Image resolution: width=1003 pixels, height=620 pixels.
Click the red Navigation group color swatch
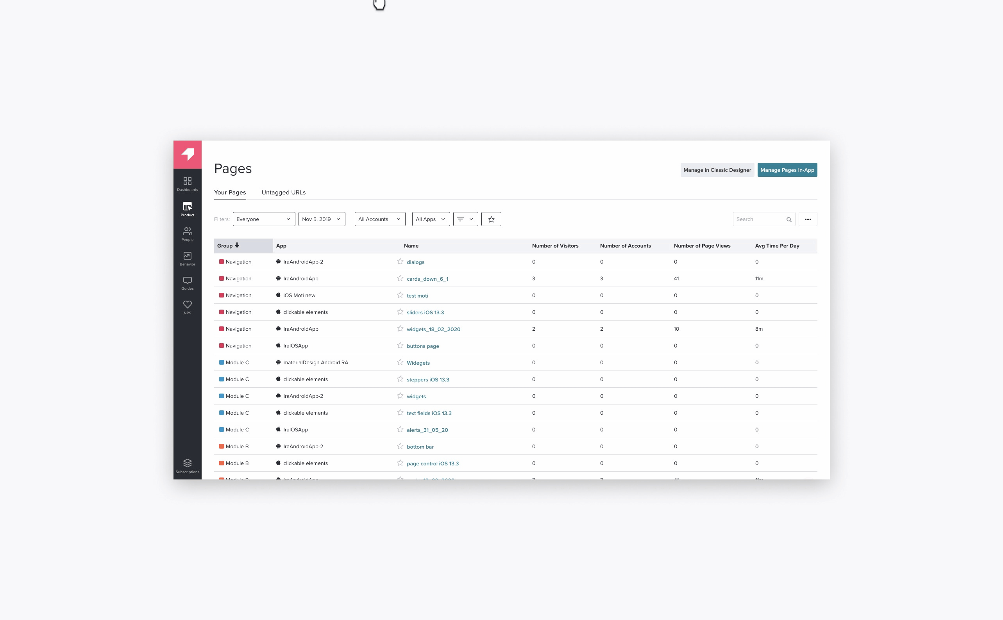click(222, 262)
